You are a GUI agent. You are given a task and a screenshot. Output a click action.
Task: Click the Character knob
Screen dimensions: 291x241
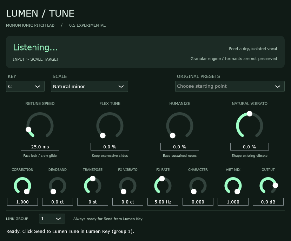tap(198, 186)
